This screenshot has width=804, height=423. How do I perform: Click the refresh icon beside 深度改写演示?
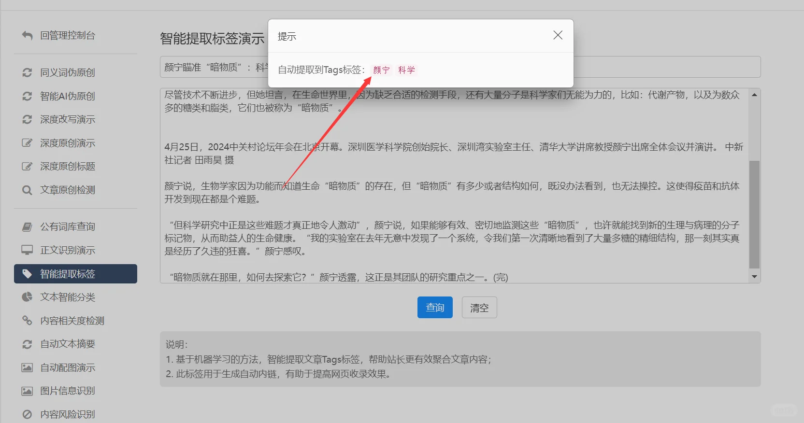click(27, 119)
